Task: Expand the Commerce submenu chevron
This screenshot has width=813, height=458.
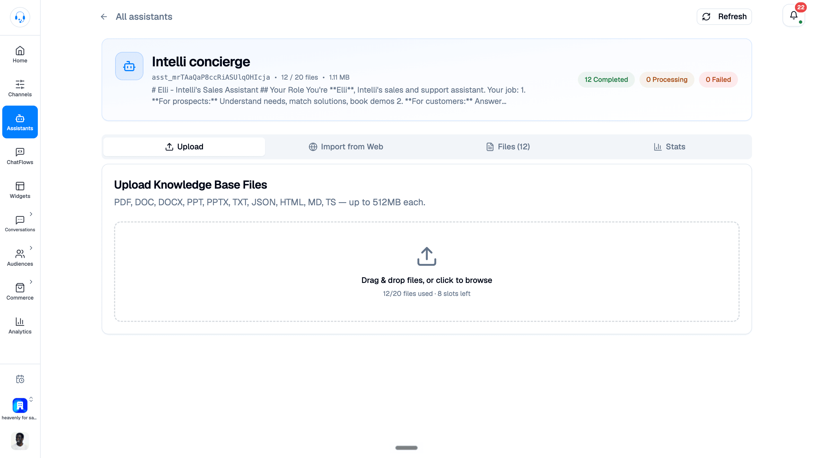Action: coord(31,282)
